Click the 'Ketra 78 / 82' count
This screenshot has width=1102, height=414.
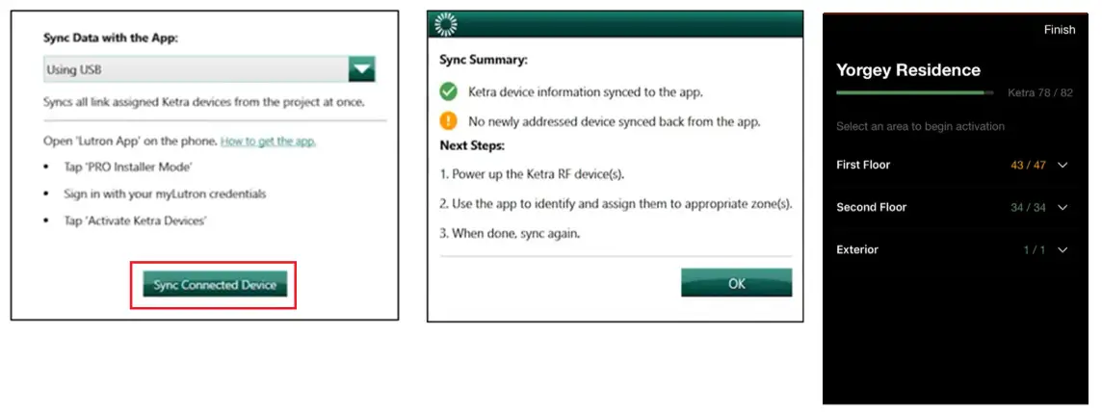[x=1040, y=92]
